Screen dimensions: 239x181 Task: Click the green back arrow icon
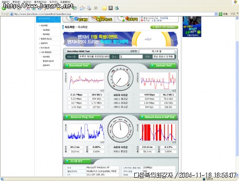pyautogui.click(x=4, y=8)
